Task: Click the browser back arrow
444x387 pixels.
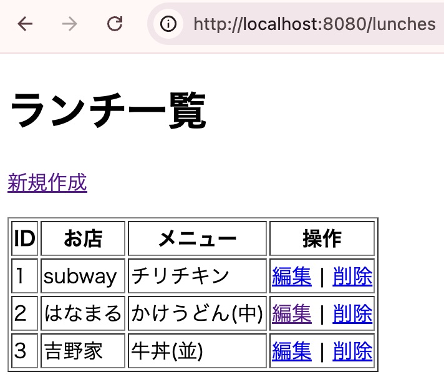Action: [x=26, y=24]
